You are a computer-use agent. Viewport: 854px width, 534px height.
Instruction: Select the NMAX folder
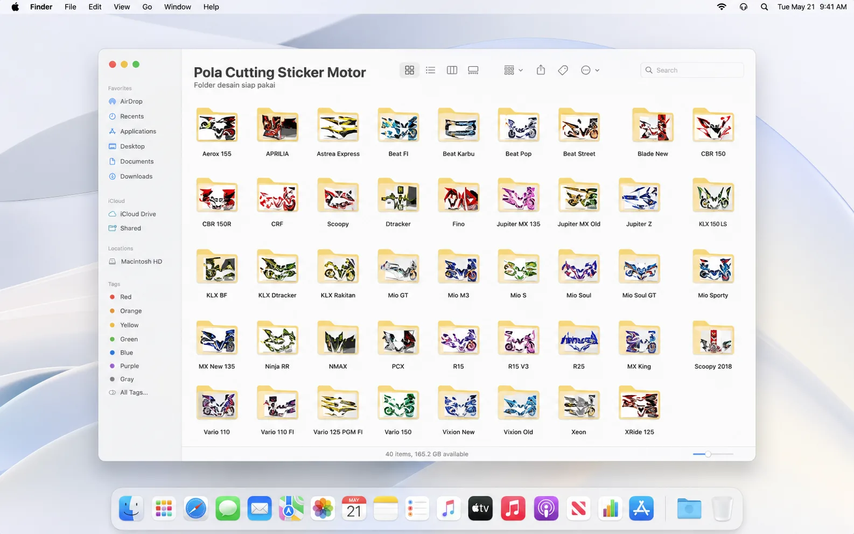338,345
